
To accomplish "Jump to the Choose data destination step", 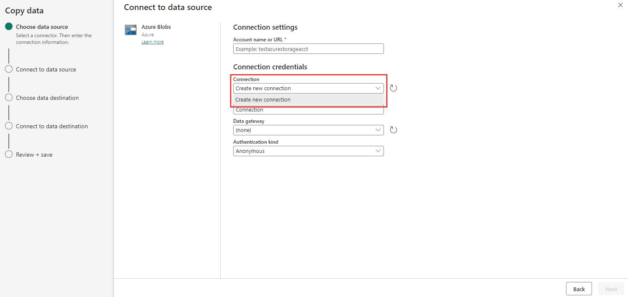I will 47,98.
